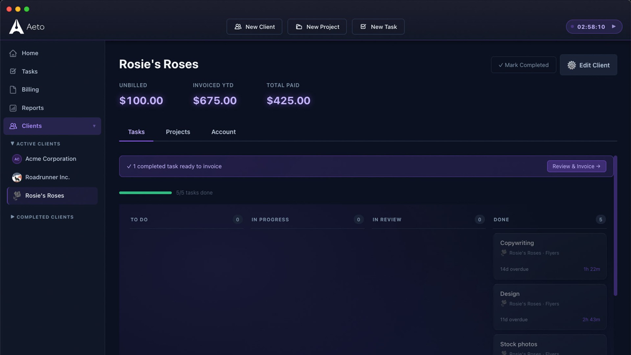Screen dimensions: 631x355
Task: Switch to the Account tab
Action: pos(223,132)
